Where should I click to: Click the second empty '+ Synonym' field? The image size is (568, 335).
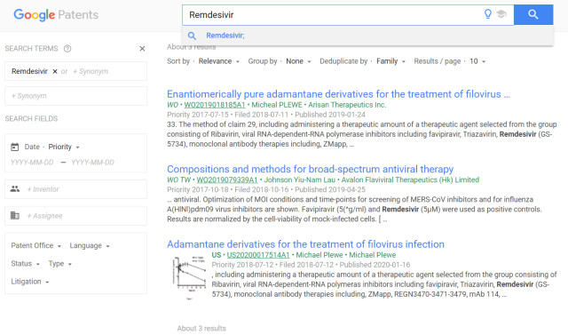tap(75, 96)
